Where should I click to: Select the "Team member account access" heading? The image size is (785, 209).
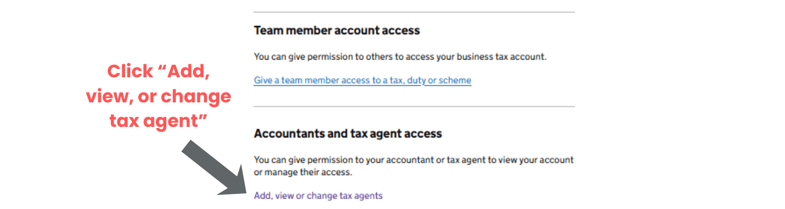337,30
